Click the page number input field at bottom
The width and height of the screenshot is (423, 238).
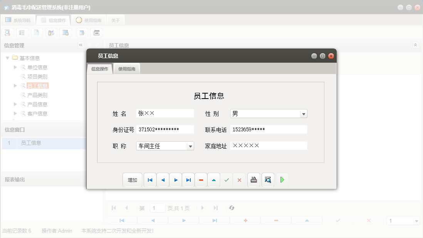tap(157, 208)
